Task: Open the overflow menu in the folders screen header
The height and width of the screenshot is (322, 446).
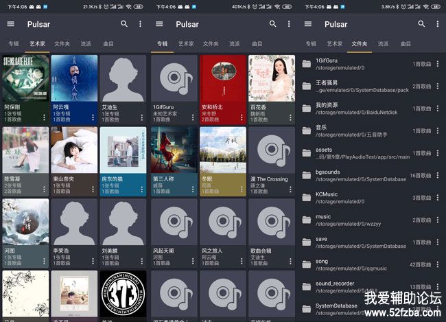Action: click(438, 24)
